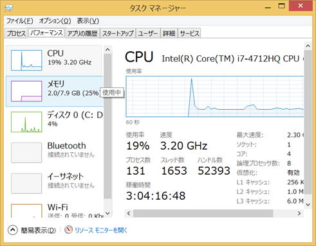This screenshot has height=246, width=316.
Task: Pick the イーサネット entry icon
Action: 26,184
